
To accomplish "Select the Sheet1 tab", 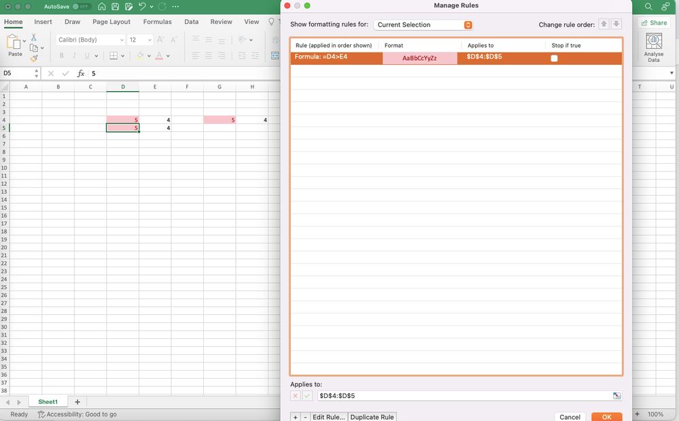I will (47, 401).
